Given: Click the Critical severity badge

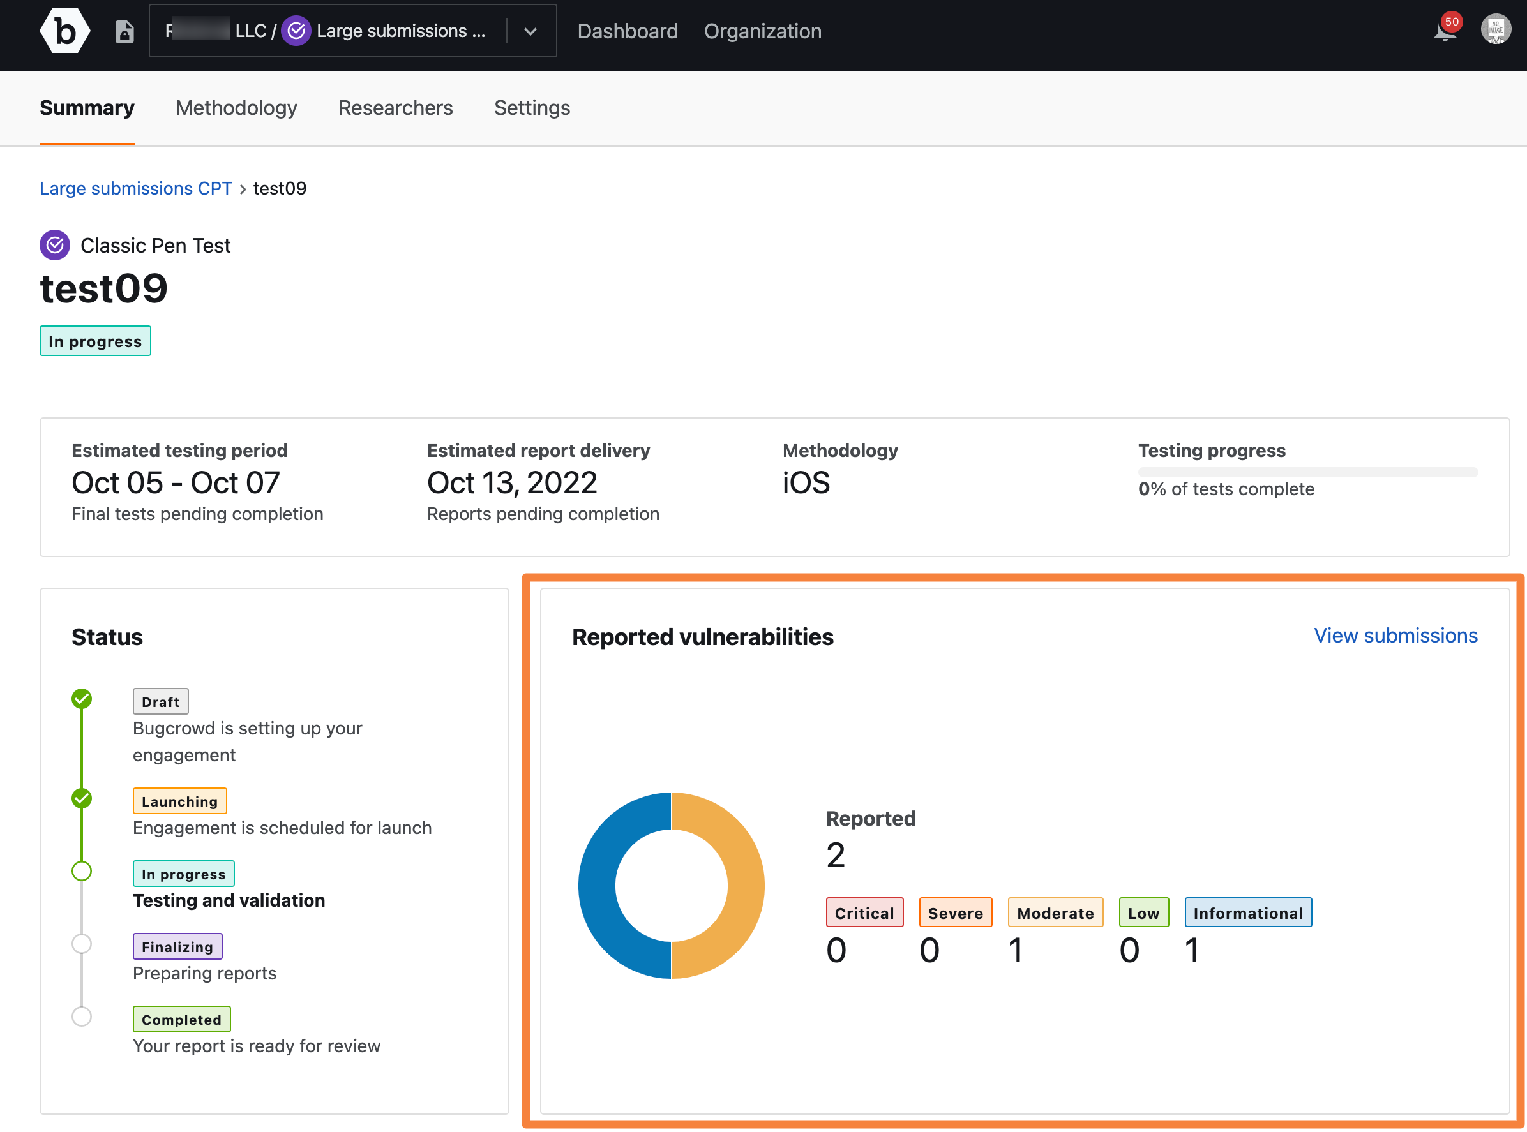Looking at the screenshot, I should 864,912.
